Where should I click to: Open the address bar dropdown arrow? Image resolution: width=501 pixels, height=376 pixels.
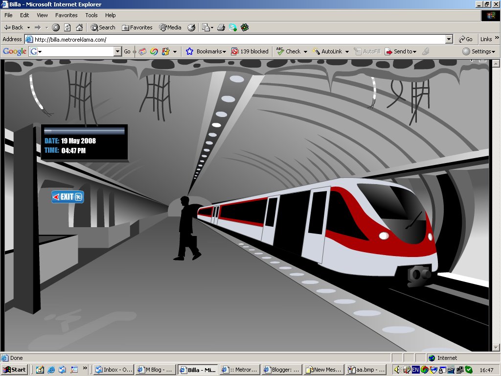449,39
